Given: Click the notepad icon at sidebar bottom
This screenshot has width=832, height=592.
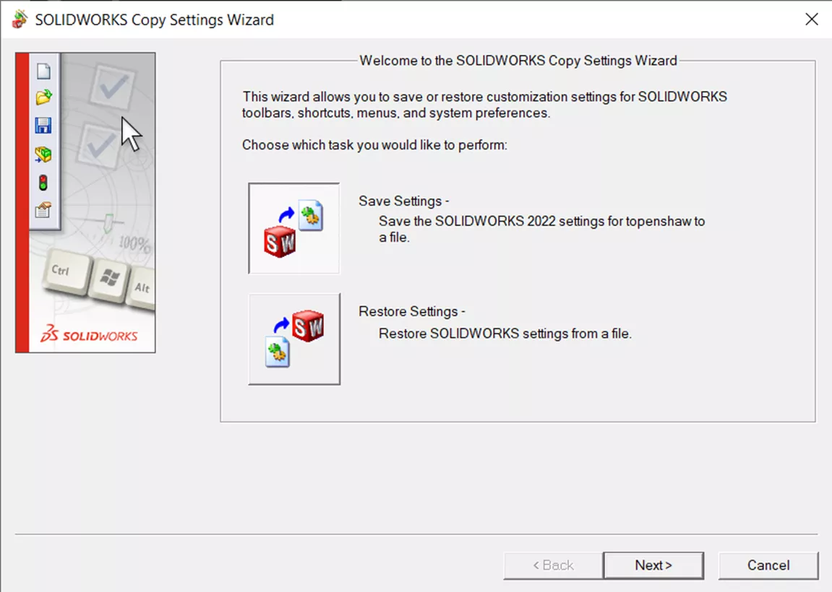Looking at the screenshot, I should [x=41, y=208].
